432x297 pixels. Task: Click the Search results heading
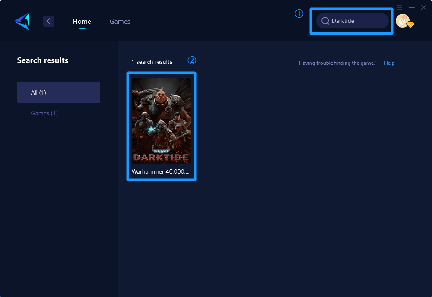(x=43, y=60)
